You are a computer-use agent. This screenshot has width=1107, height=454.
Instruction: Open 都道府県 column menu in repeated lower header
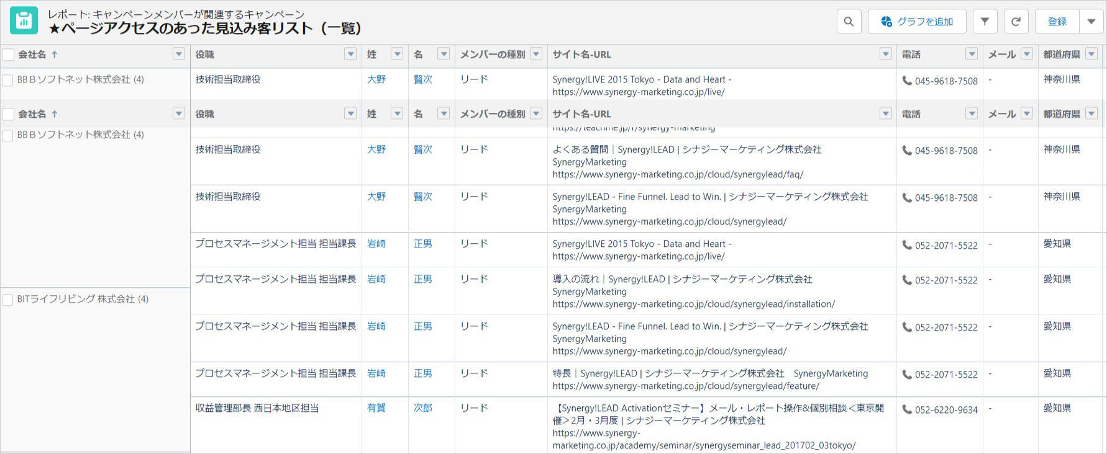click(x=1091, y=113)
